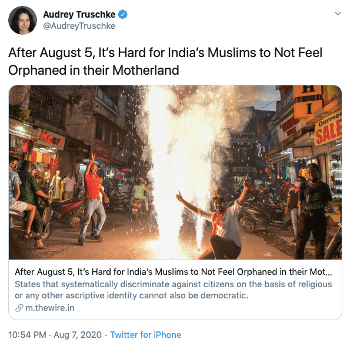Click the blue verified badge icon
The height and width of the screenshot is (349, 347).
pyautogui.click(x=122, y=14)
